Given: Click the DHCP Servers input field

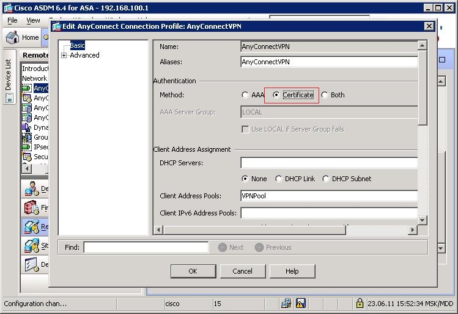Looking at the screenshot, I should point(329,163).
